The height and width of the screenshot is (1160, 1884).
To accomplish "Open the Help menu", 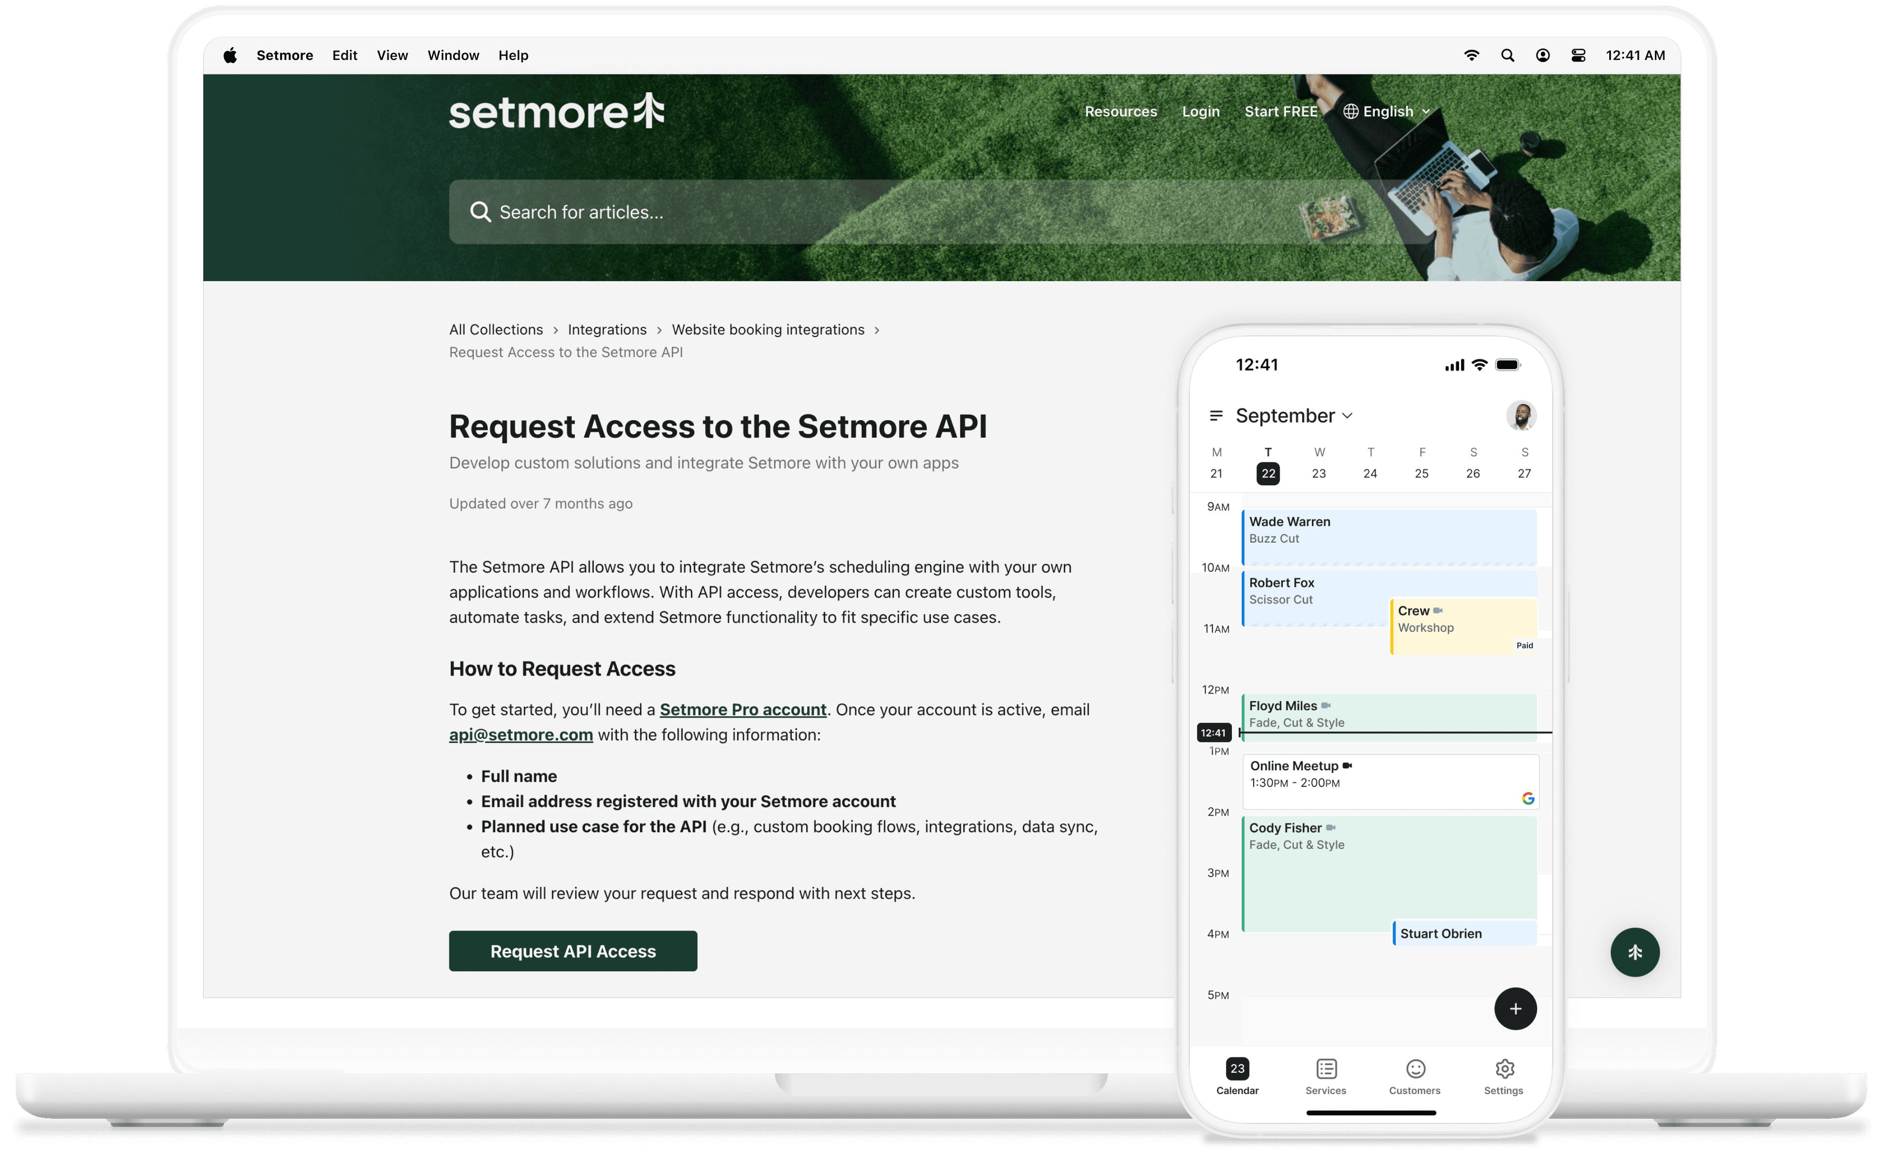I will 512,55.
